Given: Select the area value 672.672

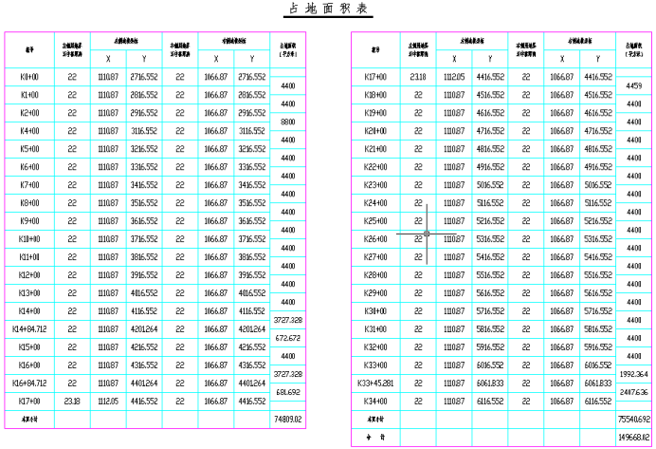Looking at the screenshot, I should 288,338.
